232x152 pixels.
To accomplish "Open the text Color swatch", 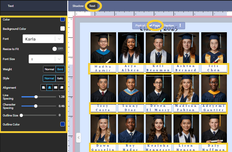I will (62, 19).
